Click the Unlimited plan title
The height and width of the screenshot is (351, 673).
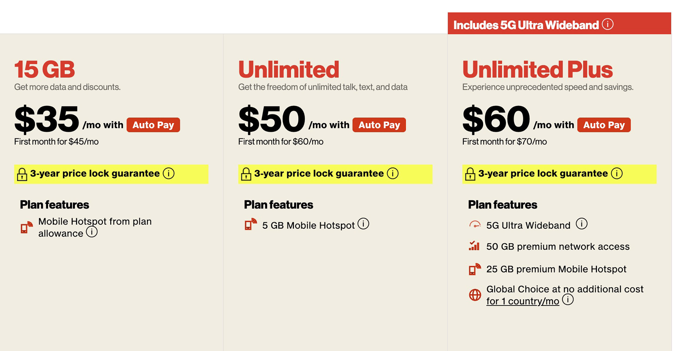tap(288, 69)
